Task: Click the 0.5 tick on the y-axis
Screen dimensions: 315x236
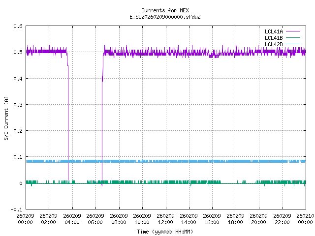Action: [17, 53]
